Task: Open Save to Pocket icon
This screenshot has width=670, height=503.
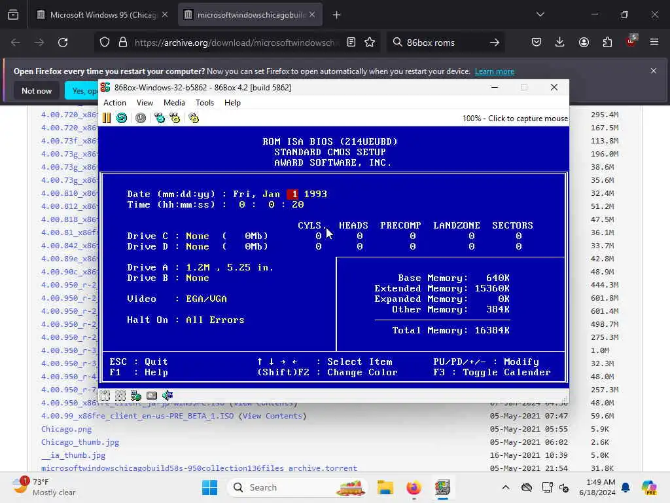Action: [537, 43]
